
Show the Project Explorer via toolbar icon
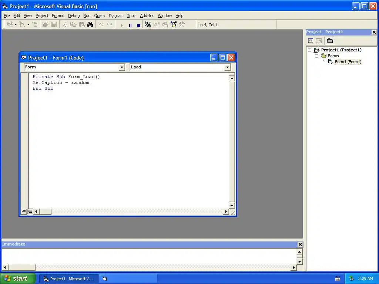148,25
